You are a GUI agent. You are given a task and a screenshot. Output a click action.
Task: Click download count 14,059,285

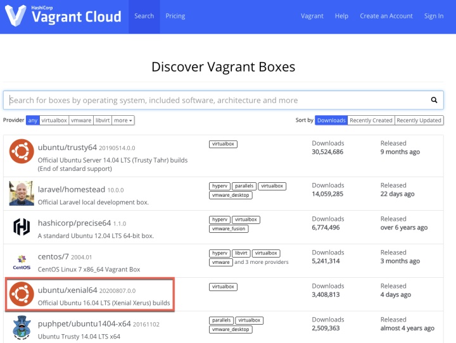coord(327,194)
